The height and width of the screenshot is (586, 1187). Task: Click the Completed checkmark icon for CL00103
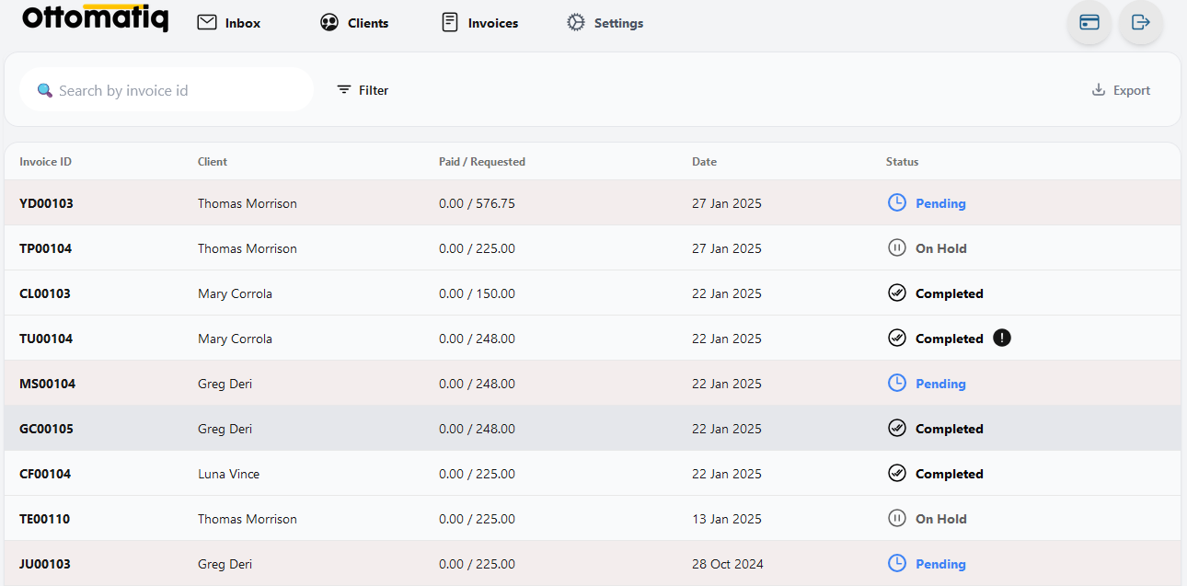(x=897, y=293)
